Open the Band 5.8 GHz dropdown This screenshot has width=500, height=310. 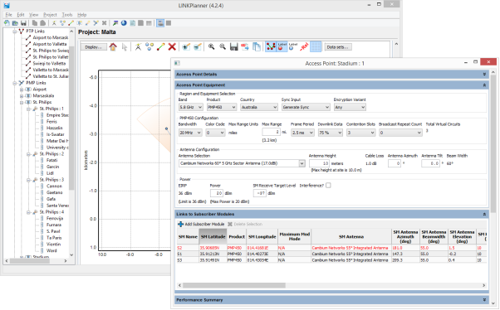[x=191, y=107]
